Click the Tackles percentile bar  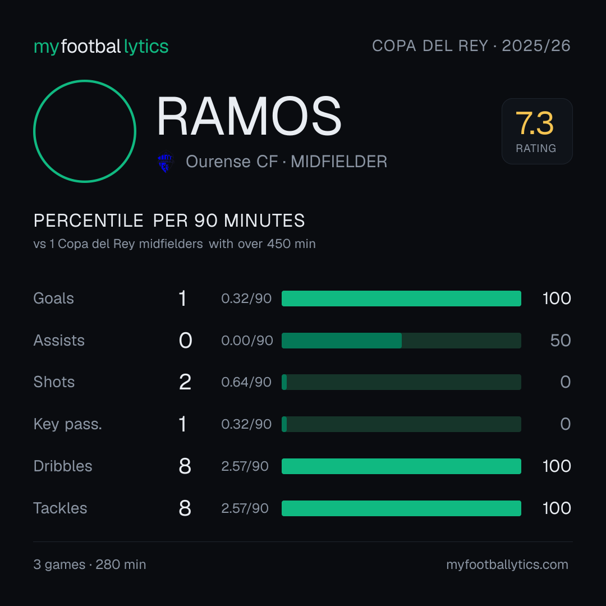tap(401, 508)
